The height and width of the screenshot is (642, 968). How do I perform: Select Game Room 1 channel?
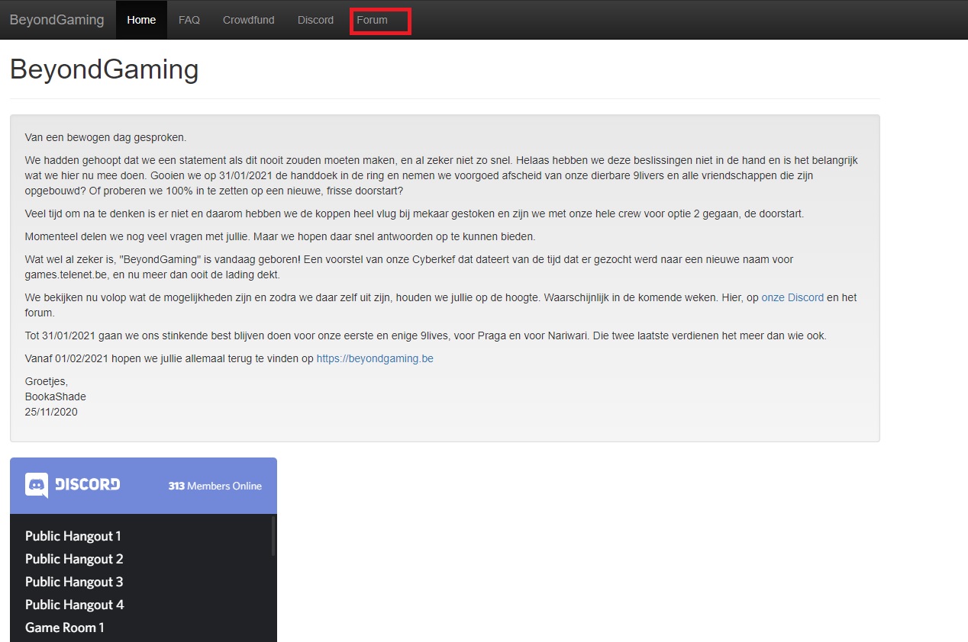65,628
